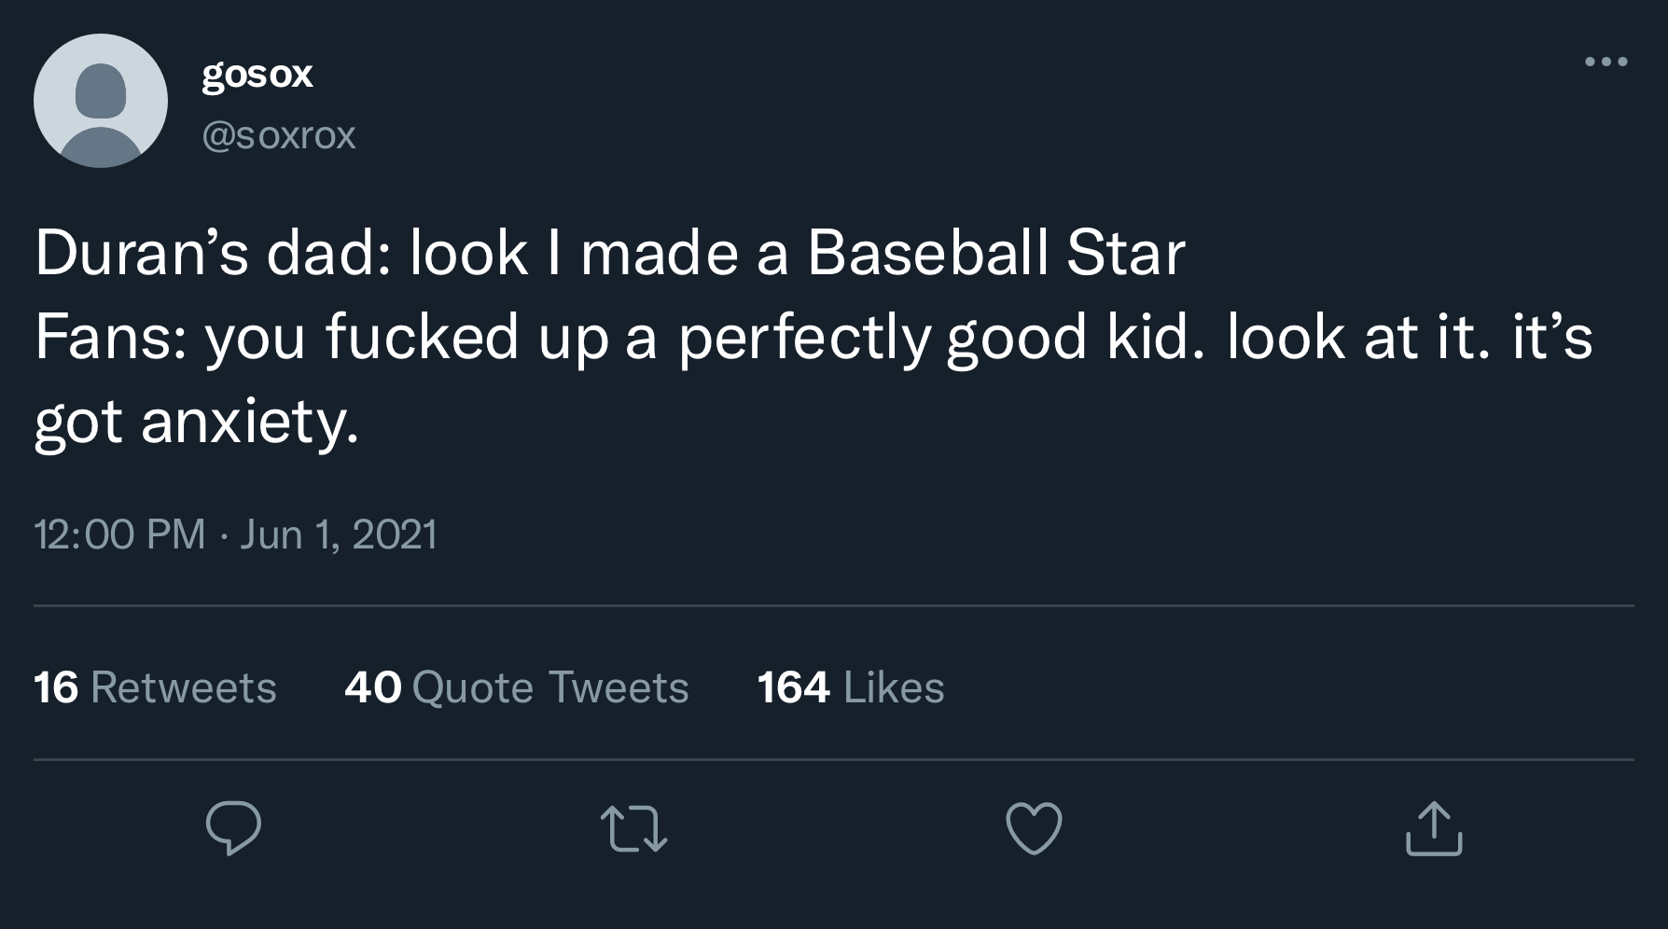Viewport: 1668px width, 929px height.
Task: Click the bold 16 retweet count
Action: click(x=56, y=687)
